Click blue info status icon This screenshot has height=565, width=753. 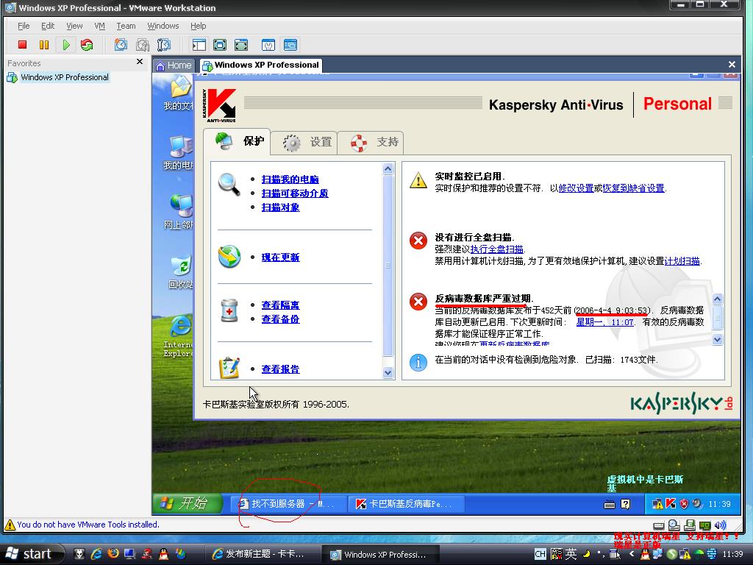pyautogui.click(x=418, y=362)
